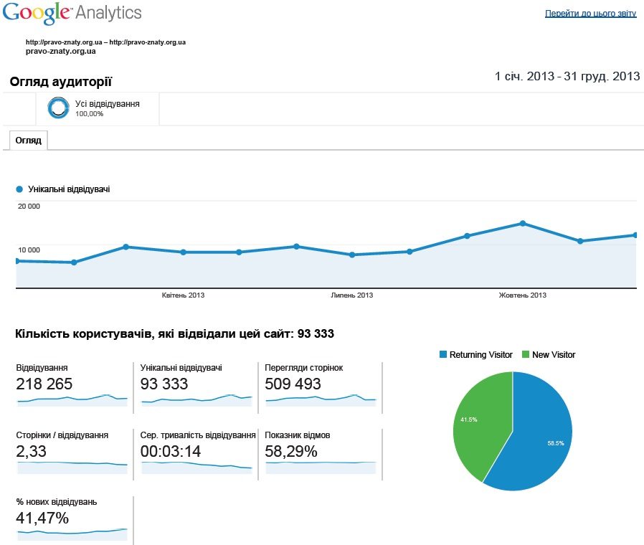Click the green New Visitor legend swatch
The width and height of the screenshot is (644, 545).
pyautogui.click(x=526, y=355)
